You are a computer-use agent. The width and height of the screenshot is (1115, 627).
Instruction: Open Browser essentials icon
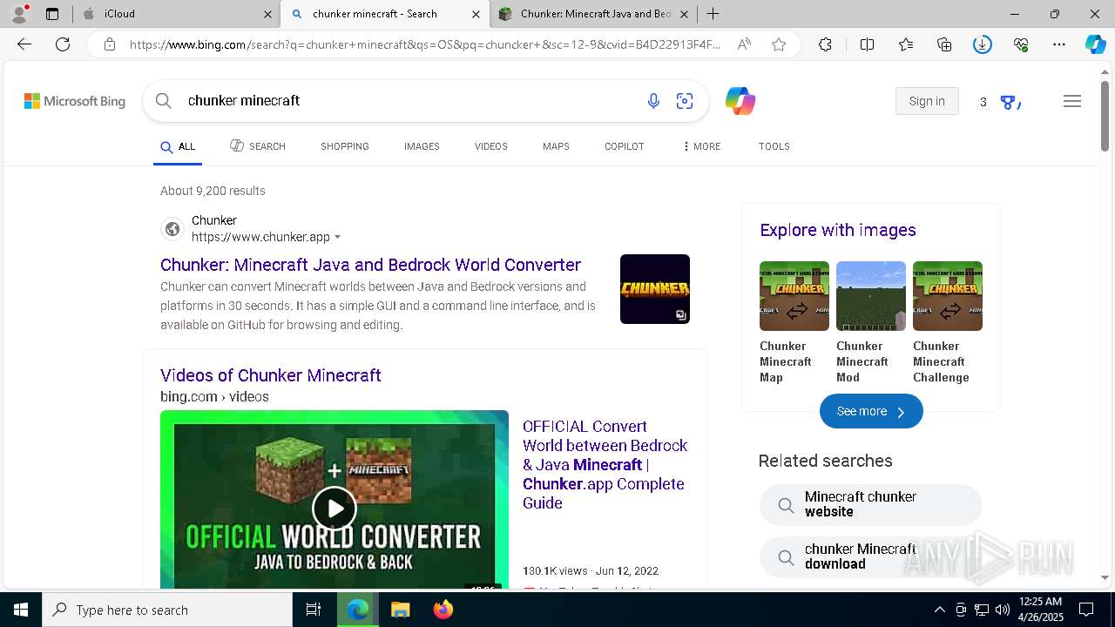pyautogui.click(x=1021, y=44)
